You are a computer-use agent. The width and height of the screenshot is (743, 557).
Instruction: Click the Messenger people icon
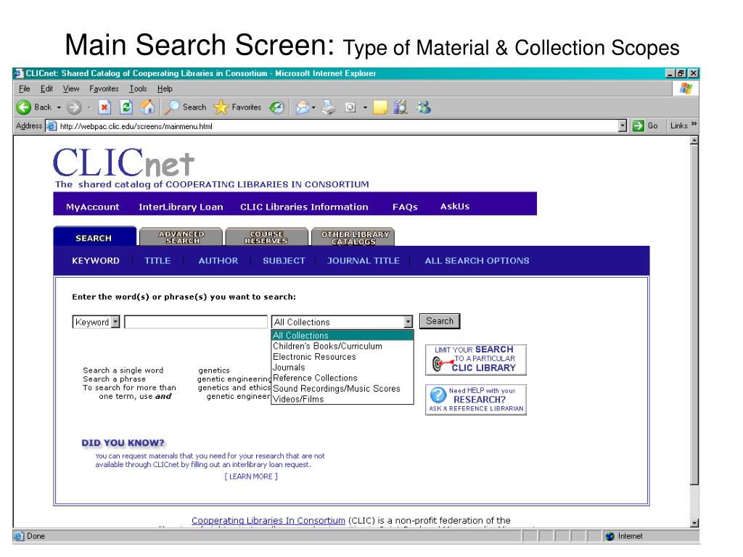tap(424, 107)
